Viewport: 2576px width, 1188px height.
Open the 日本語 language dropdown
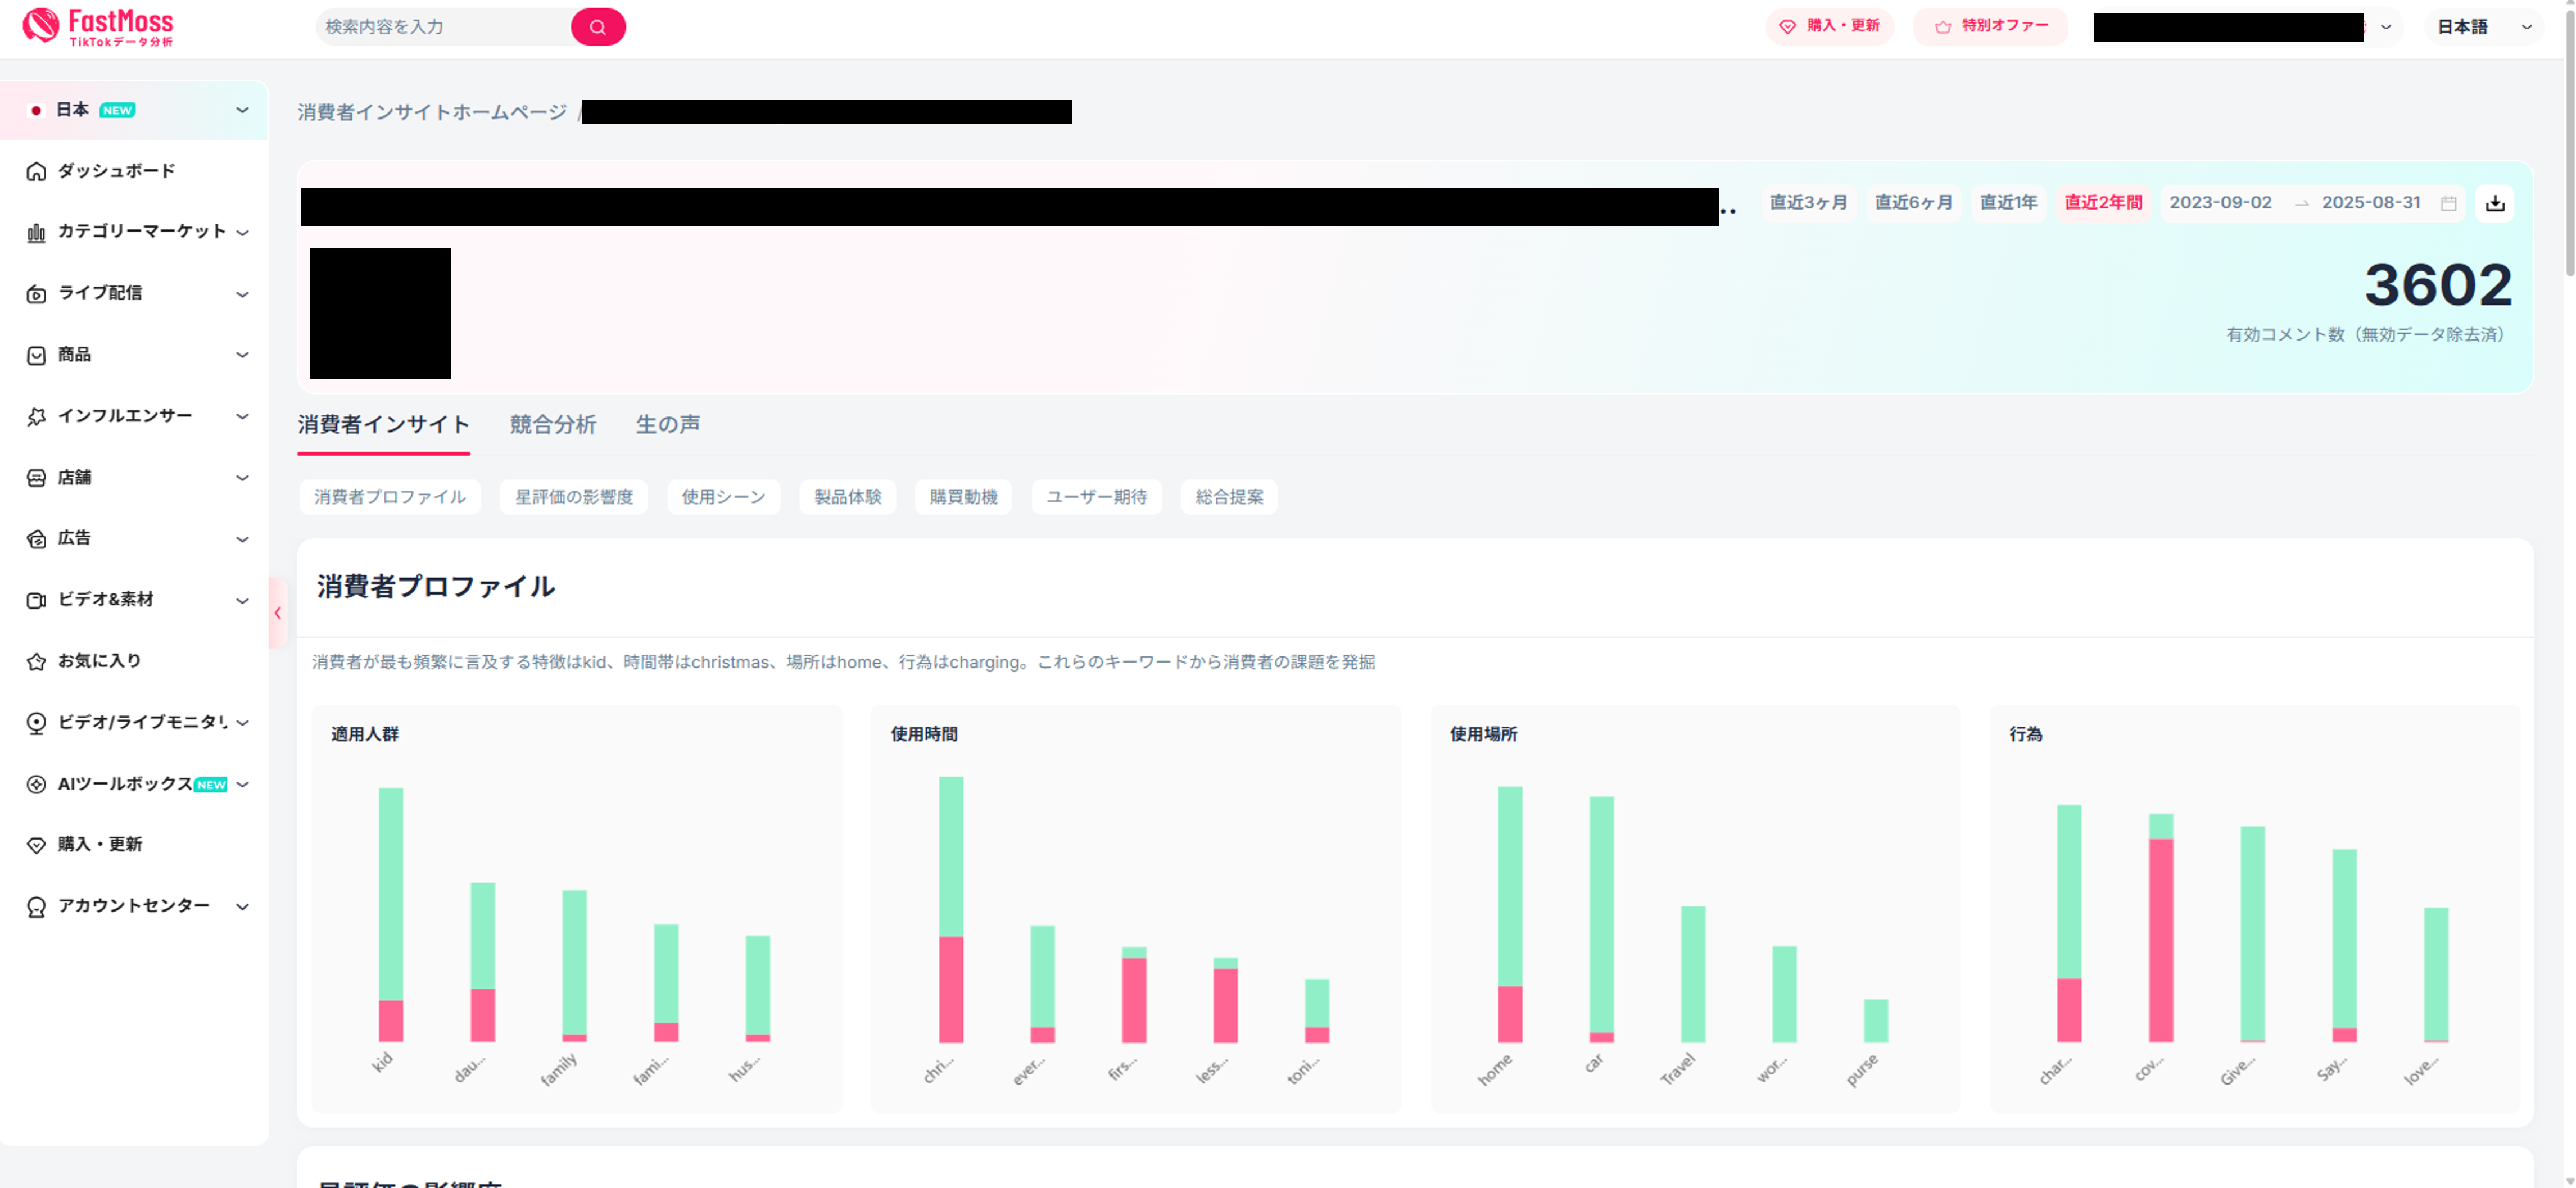tap(2485, 27)
